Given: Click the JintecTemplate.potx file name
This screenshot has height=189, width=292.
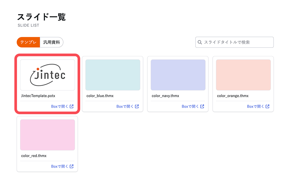Looking at the screenshot, I should click(x=38, y=96).
